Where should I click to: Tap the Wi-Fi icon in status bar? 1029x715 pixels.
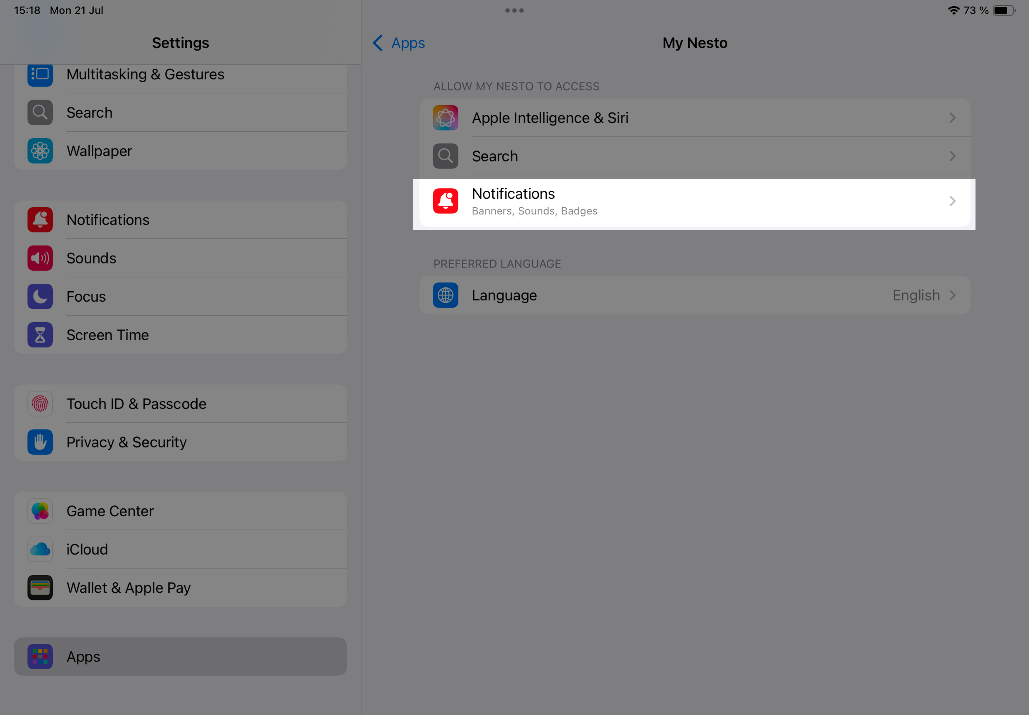coord(954,10)
